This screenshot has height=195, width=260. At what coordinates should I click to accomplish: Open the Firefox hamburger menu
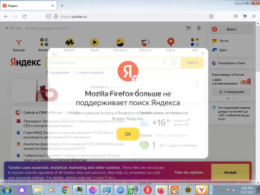[254, 16]
